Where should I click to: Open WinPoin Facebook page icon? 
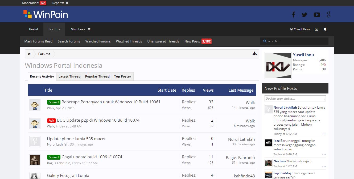(294, 15)
